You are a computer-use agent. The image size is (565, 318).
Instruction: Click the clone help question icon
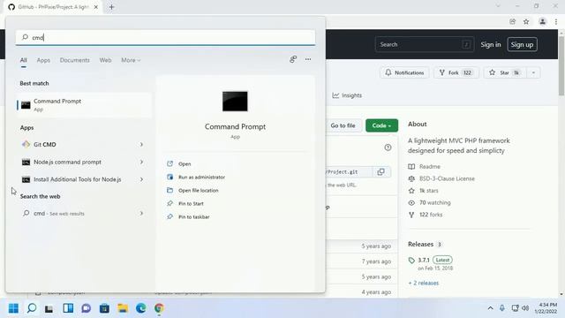388,148
